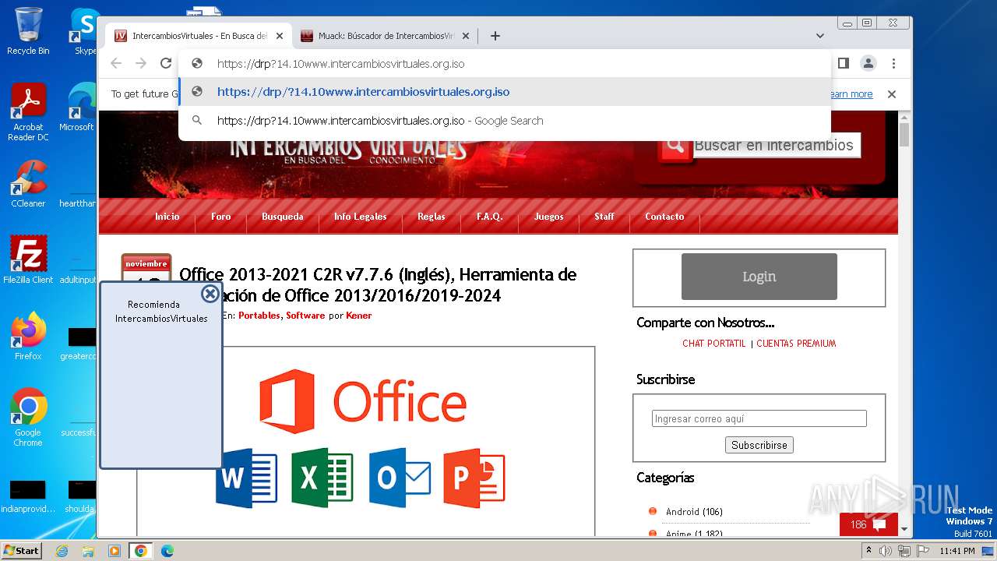
Task: Open the Learn more link
Action: pos(851,94)
